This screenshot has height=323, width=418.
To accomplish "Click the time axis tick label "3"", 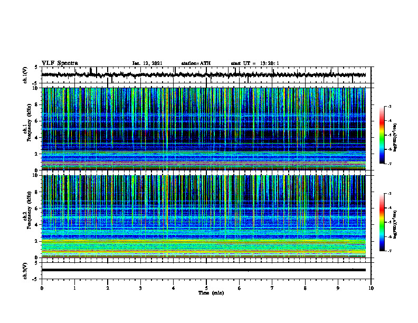I will click(x=140, y=288).
